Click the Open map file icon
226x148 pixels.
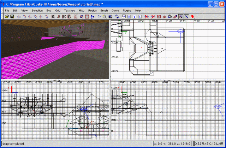coord(7,17)
